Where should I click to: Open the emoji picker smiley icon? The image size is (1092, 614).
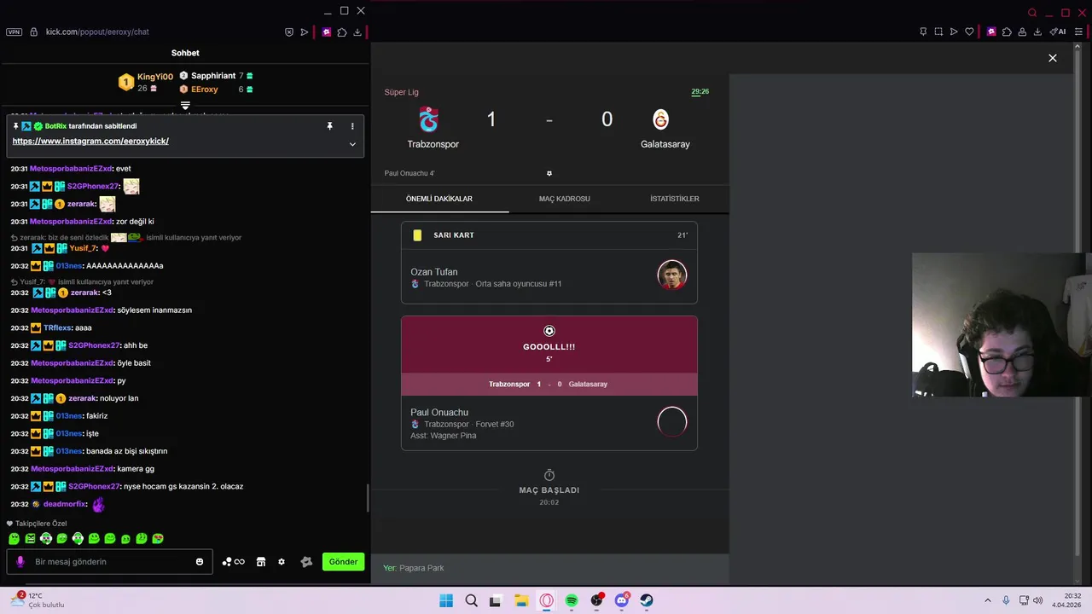click(x=200, y=562)
